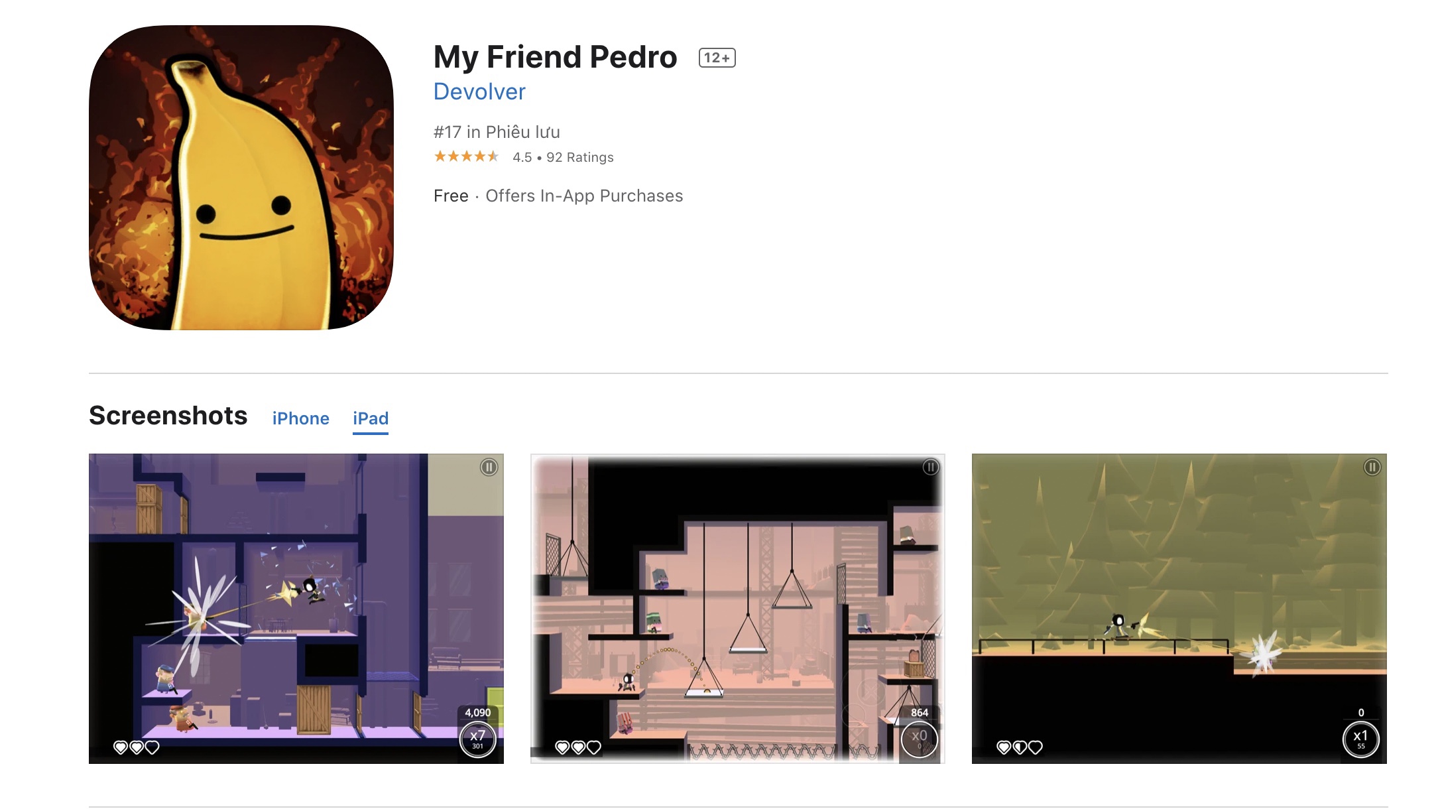Image resolution: width=1438 pixels, height=809 pixels.
Task: Click the 12+ age rating badge
Action: click(x=717, y=58)
